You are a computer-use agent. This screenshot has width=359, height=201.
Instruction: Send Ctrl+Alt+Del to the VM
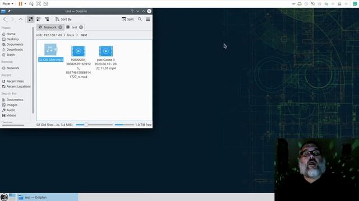pos(31,4)
